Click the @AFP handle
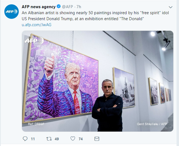 (67, 7)
